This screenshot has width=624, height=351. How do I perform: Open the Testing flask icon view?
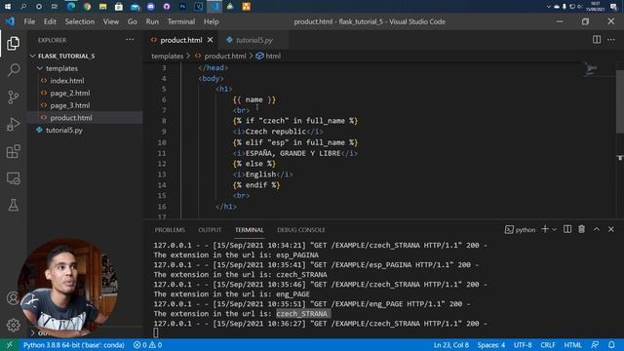(13, 206)
